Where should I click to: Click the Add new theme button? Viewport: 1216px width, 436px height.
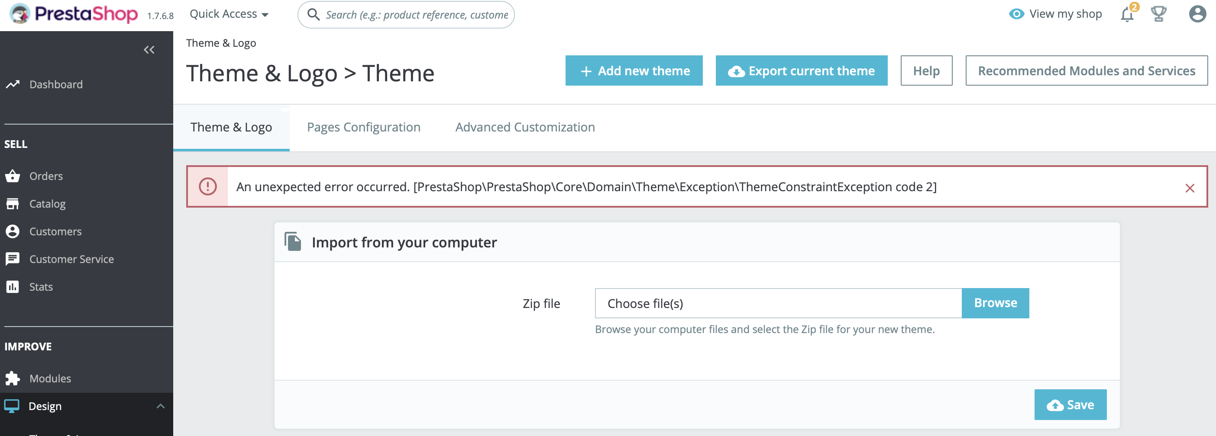tap(634, 71)
